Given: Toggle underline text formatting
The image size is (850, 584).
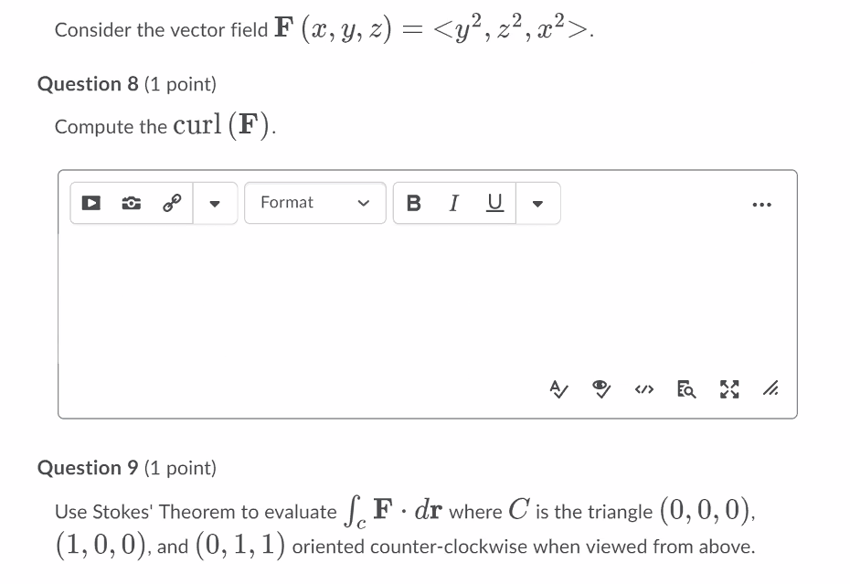Looking at the screenshot, I should tap(494, 203).
